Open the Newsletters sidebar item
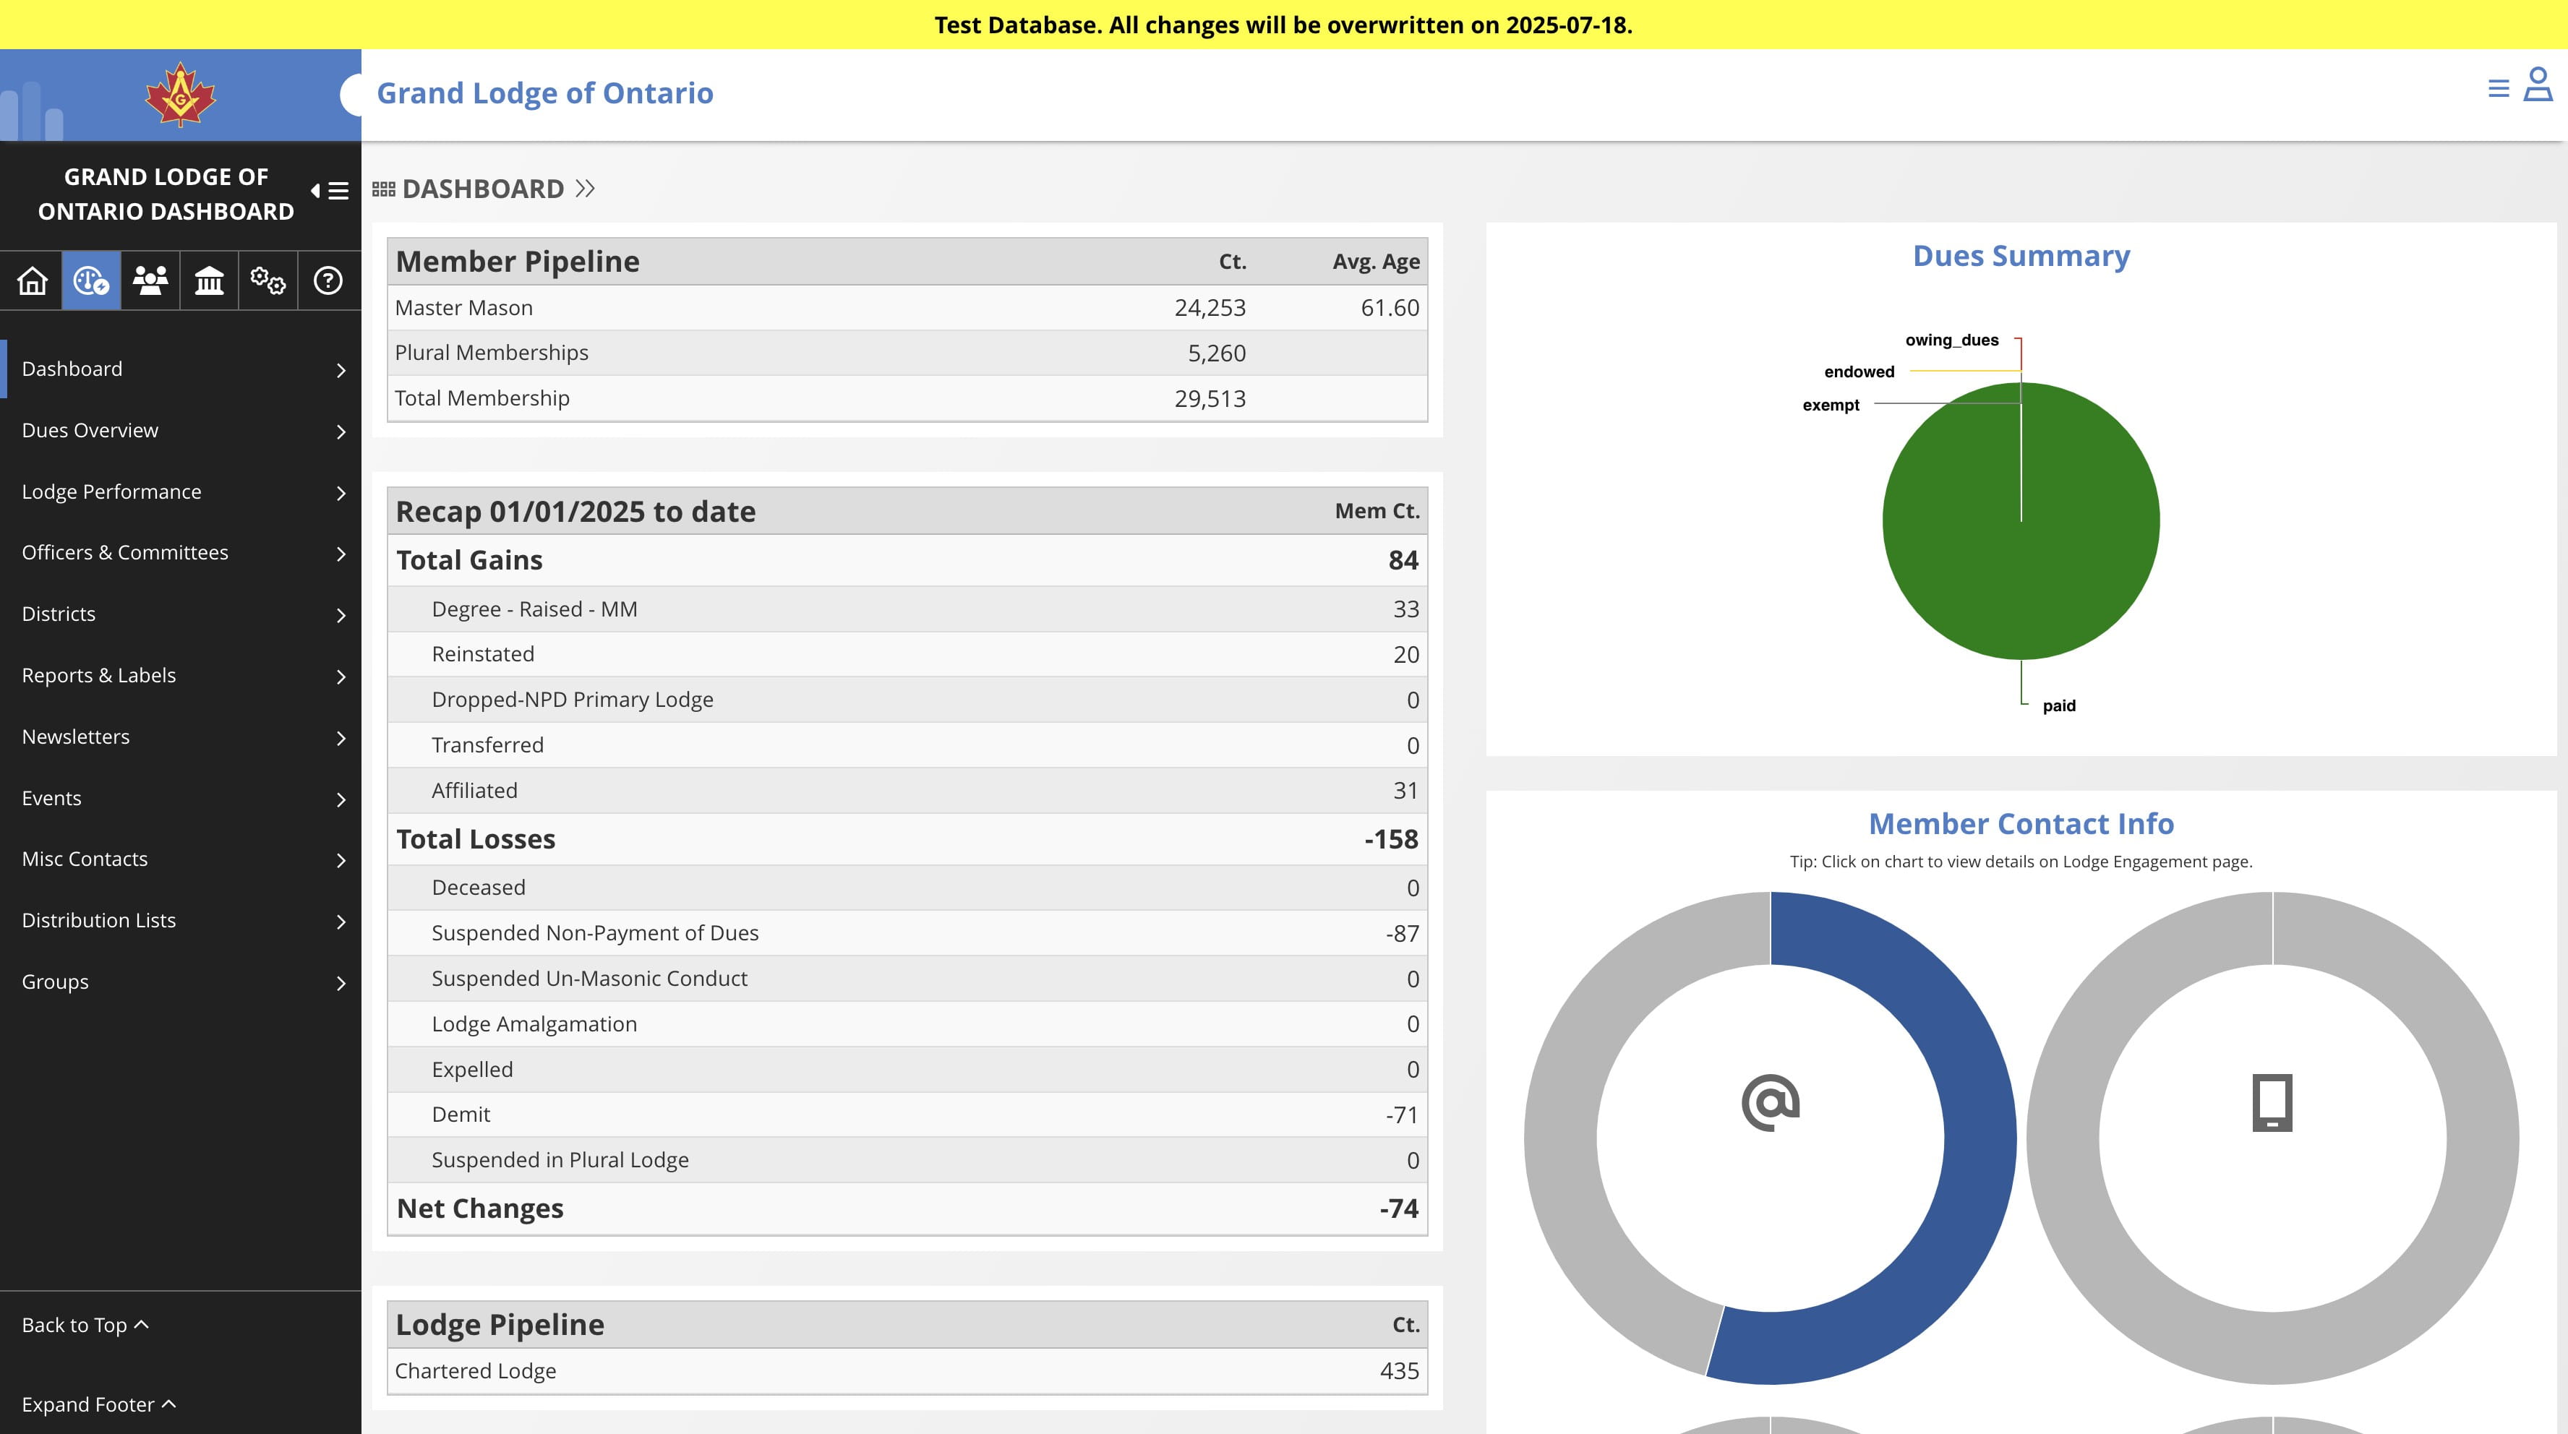 [181, 737]
